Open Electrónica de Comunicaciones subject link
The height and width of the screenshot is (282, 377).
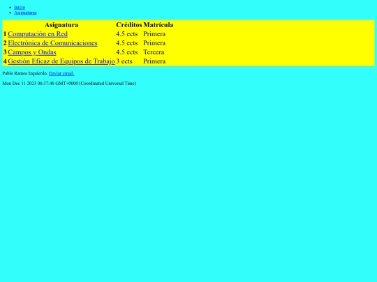point(52,43)
